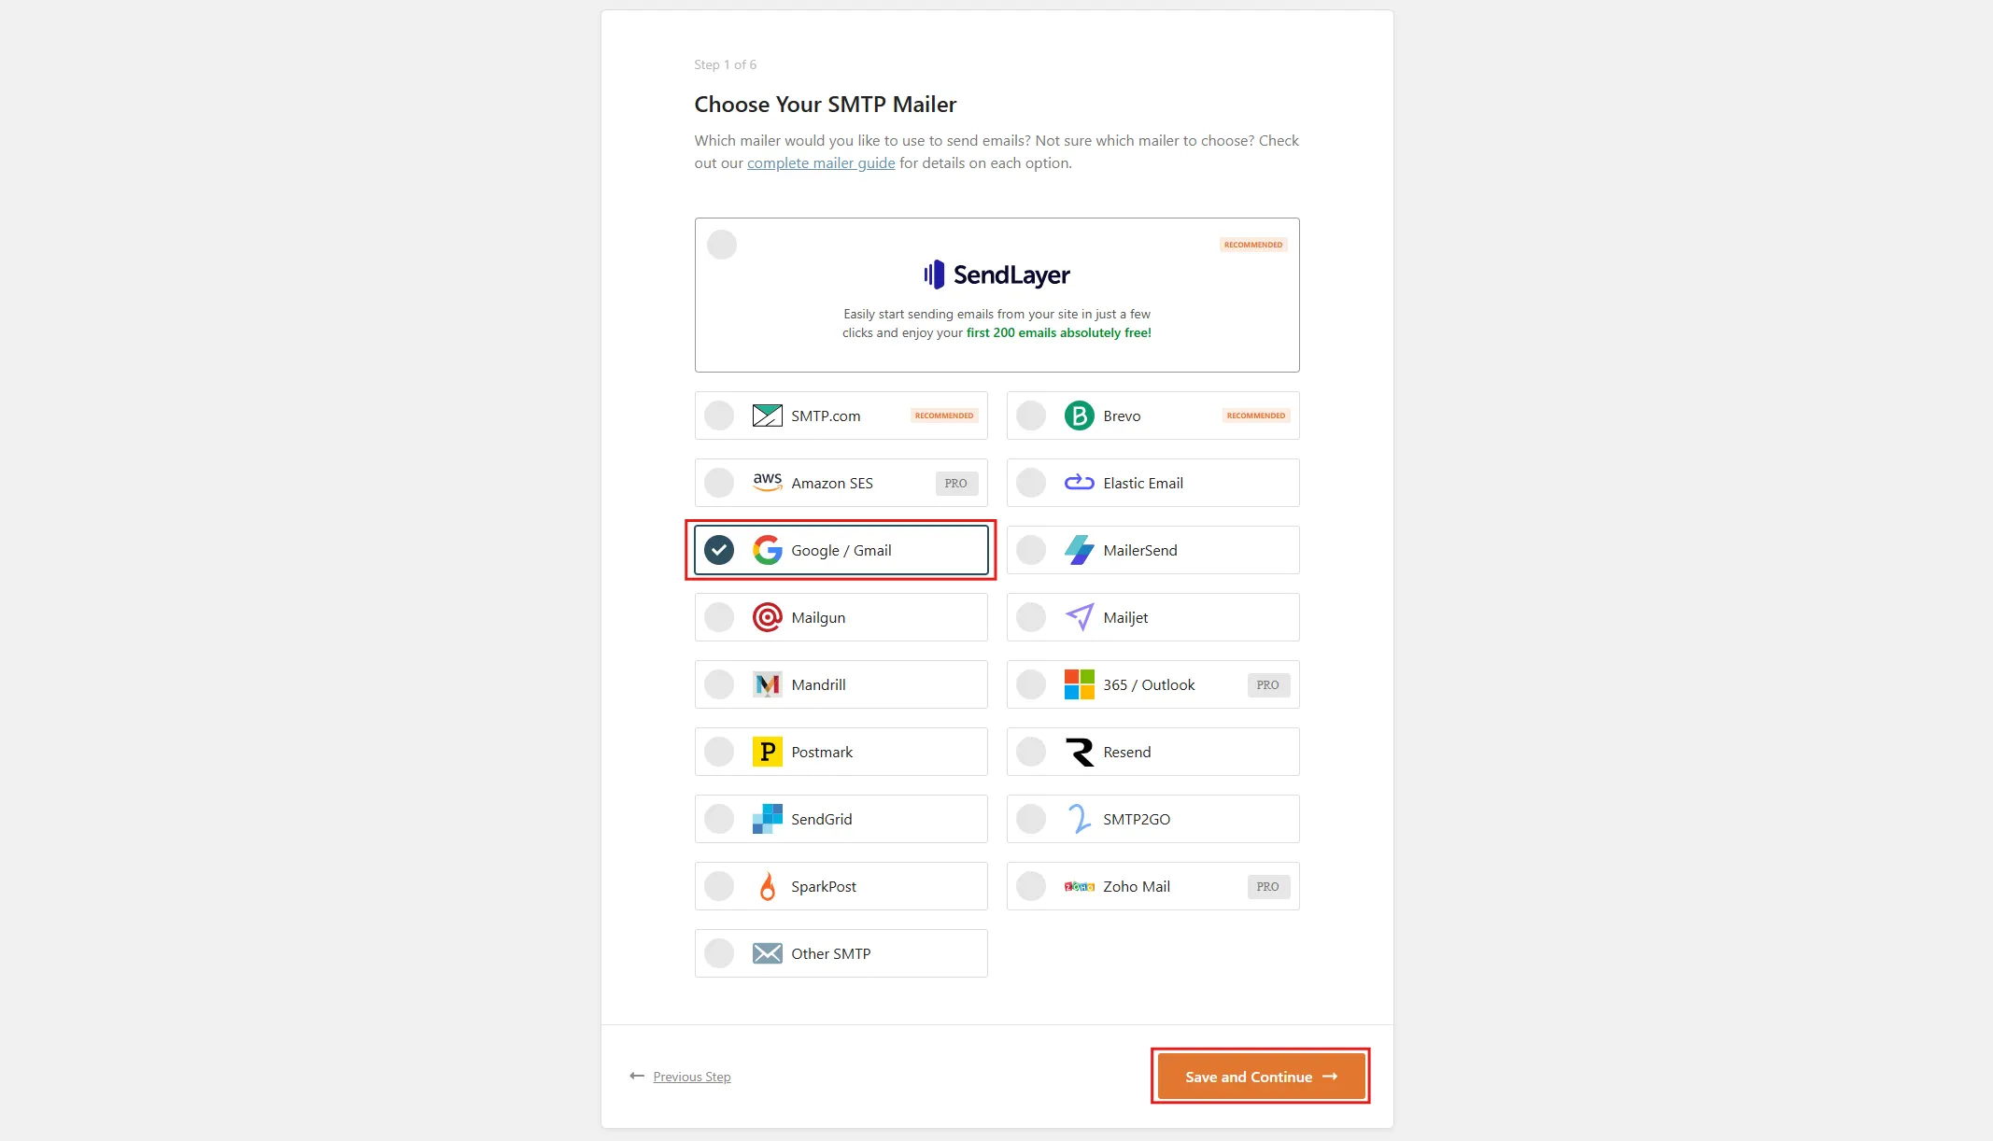Click the SendGrid label text

coord(822,819)
